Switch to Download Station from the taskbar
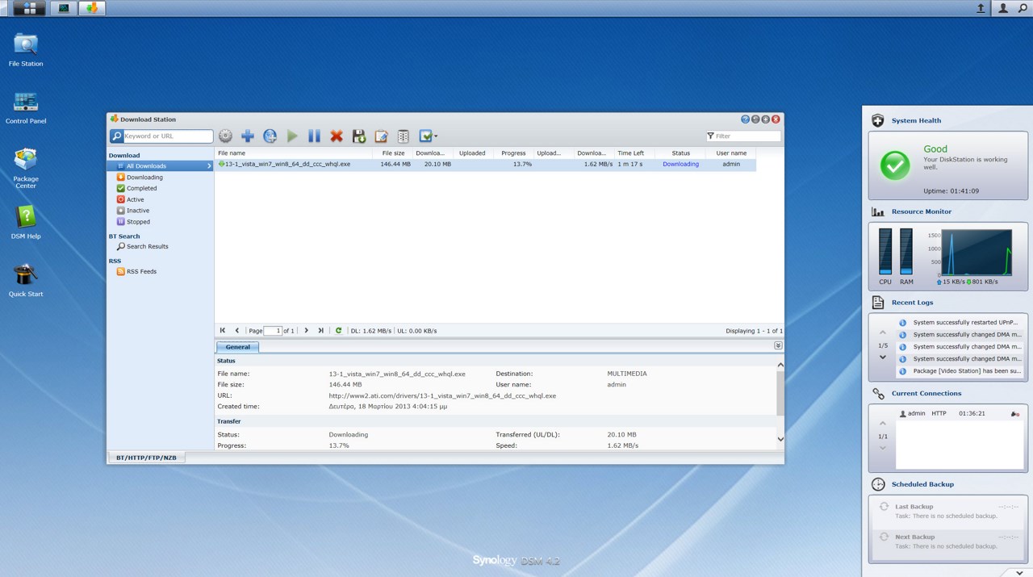Screen dimensions: 1033x577 pos(91,8)
